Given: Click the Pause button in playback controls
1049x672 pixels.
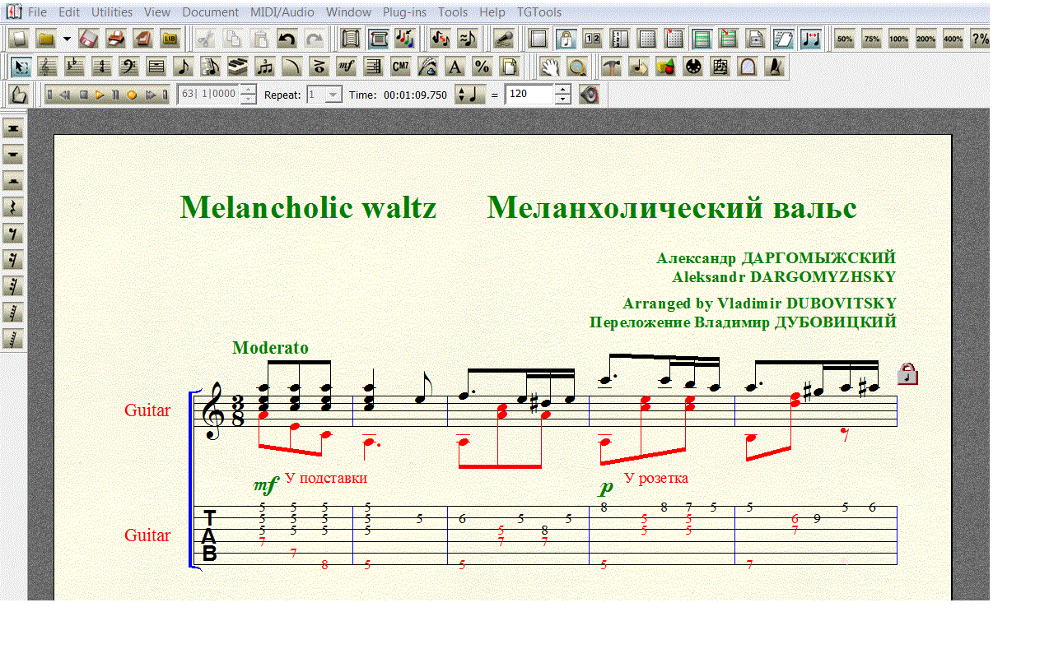Looking at the screenshot, I should click(115, 95).
